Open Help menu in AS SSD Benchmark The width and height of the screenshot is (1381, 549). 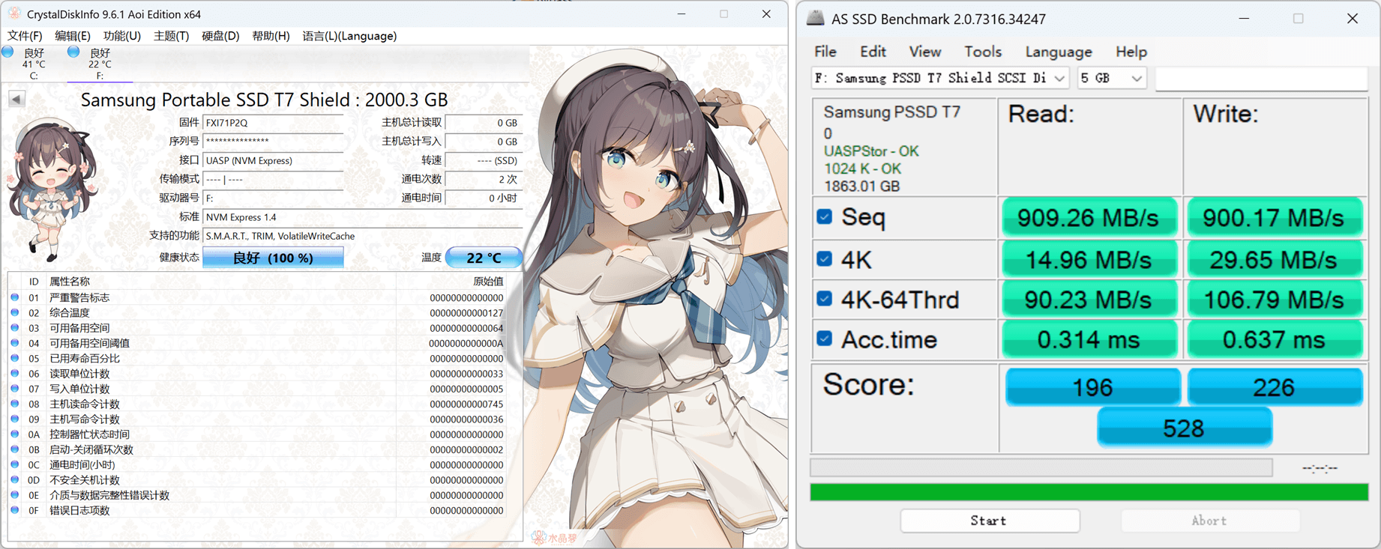[1131, 52]
